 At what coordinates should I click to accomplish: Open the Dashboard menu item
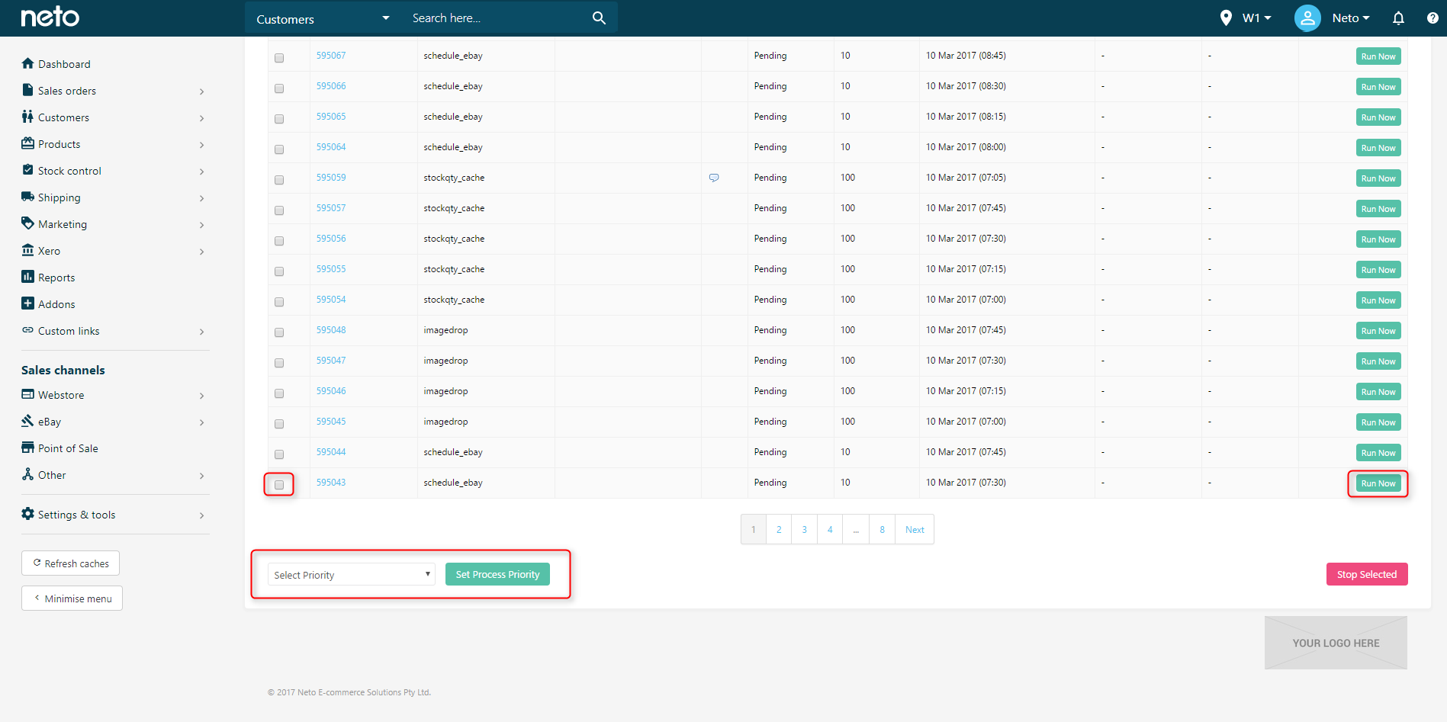(x=64, y=64)
